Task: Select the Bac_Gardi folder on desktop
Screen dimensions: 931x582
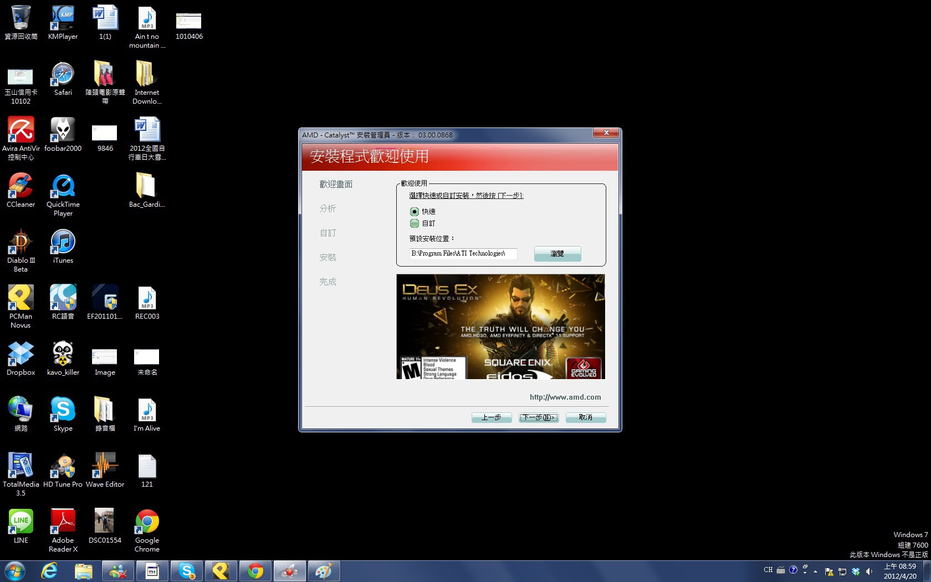Action: [147, 191]
